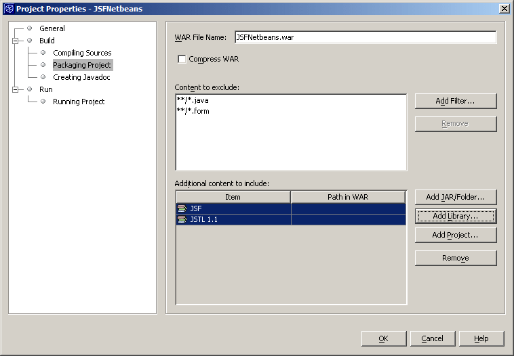The width and height of the screenshot is (514, 356).
Task: Click the bullet icon beside Running Project
Action: coord(43,102)
